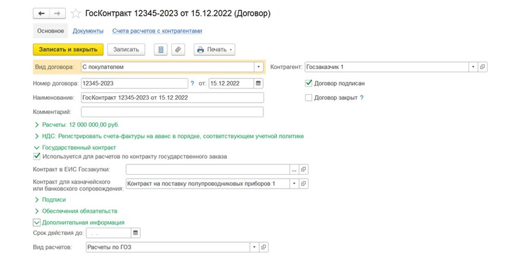This screenshot has width=510, height=262.
Task: Click the Контрагент field Госзаказчик 1
Action: tap(387, 67)
